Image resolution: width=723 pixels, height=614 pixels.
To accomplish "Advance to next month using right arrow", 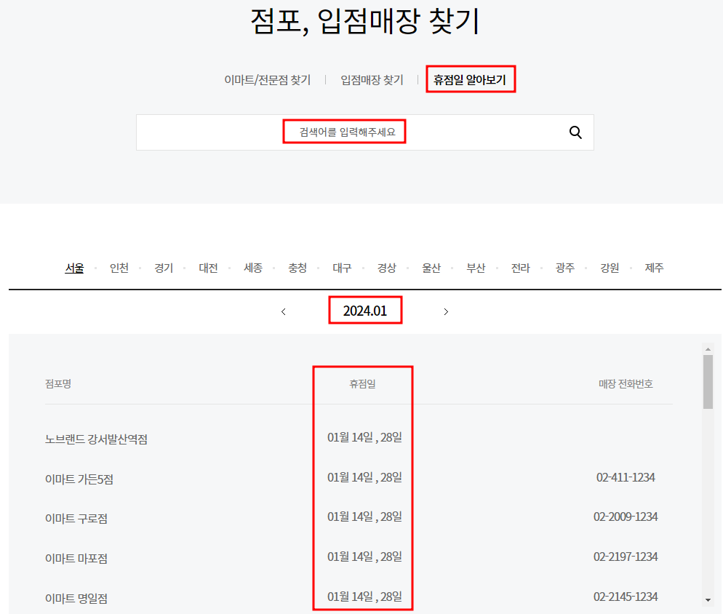I will point(446,311).
